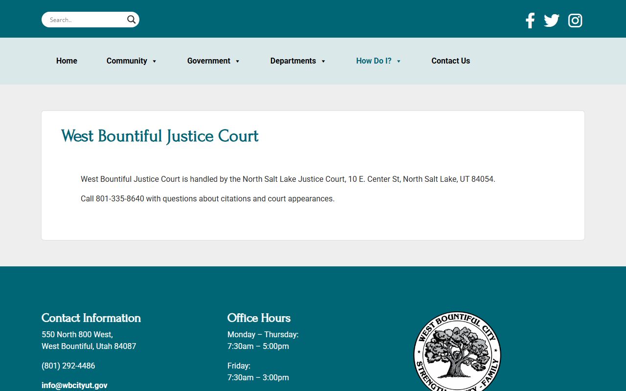This screenshot has height=391, width=626.
Task: Expand the Government dropdown arrow
Action: coord(237,61)
